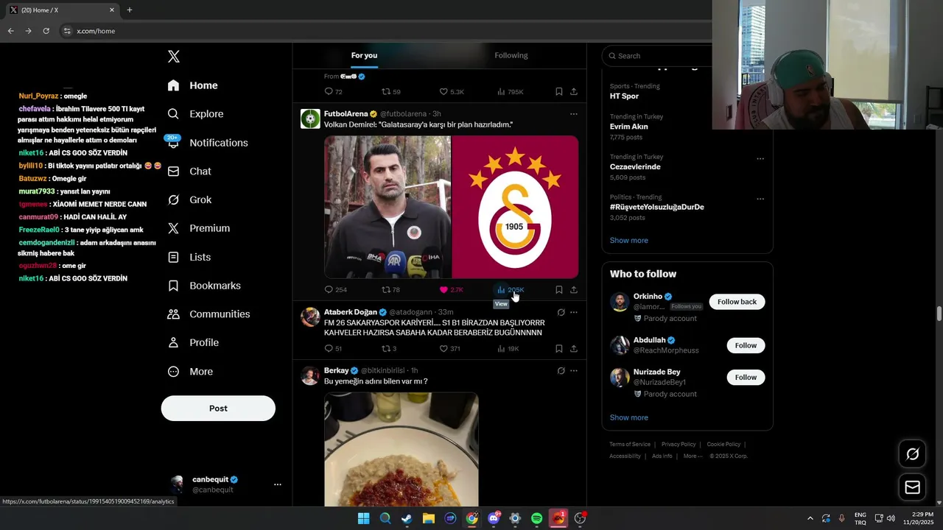Like the top post with 5.3K likes
The height and width of the screenshot is (530, 943).
451,92
